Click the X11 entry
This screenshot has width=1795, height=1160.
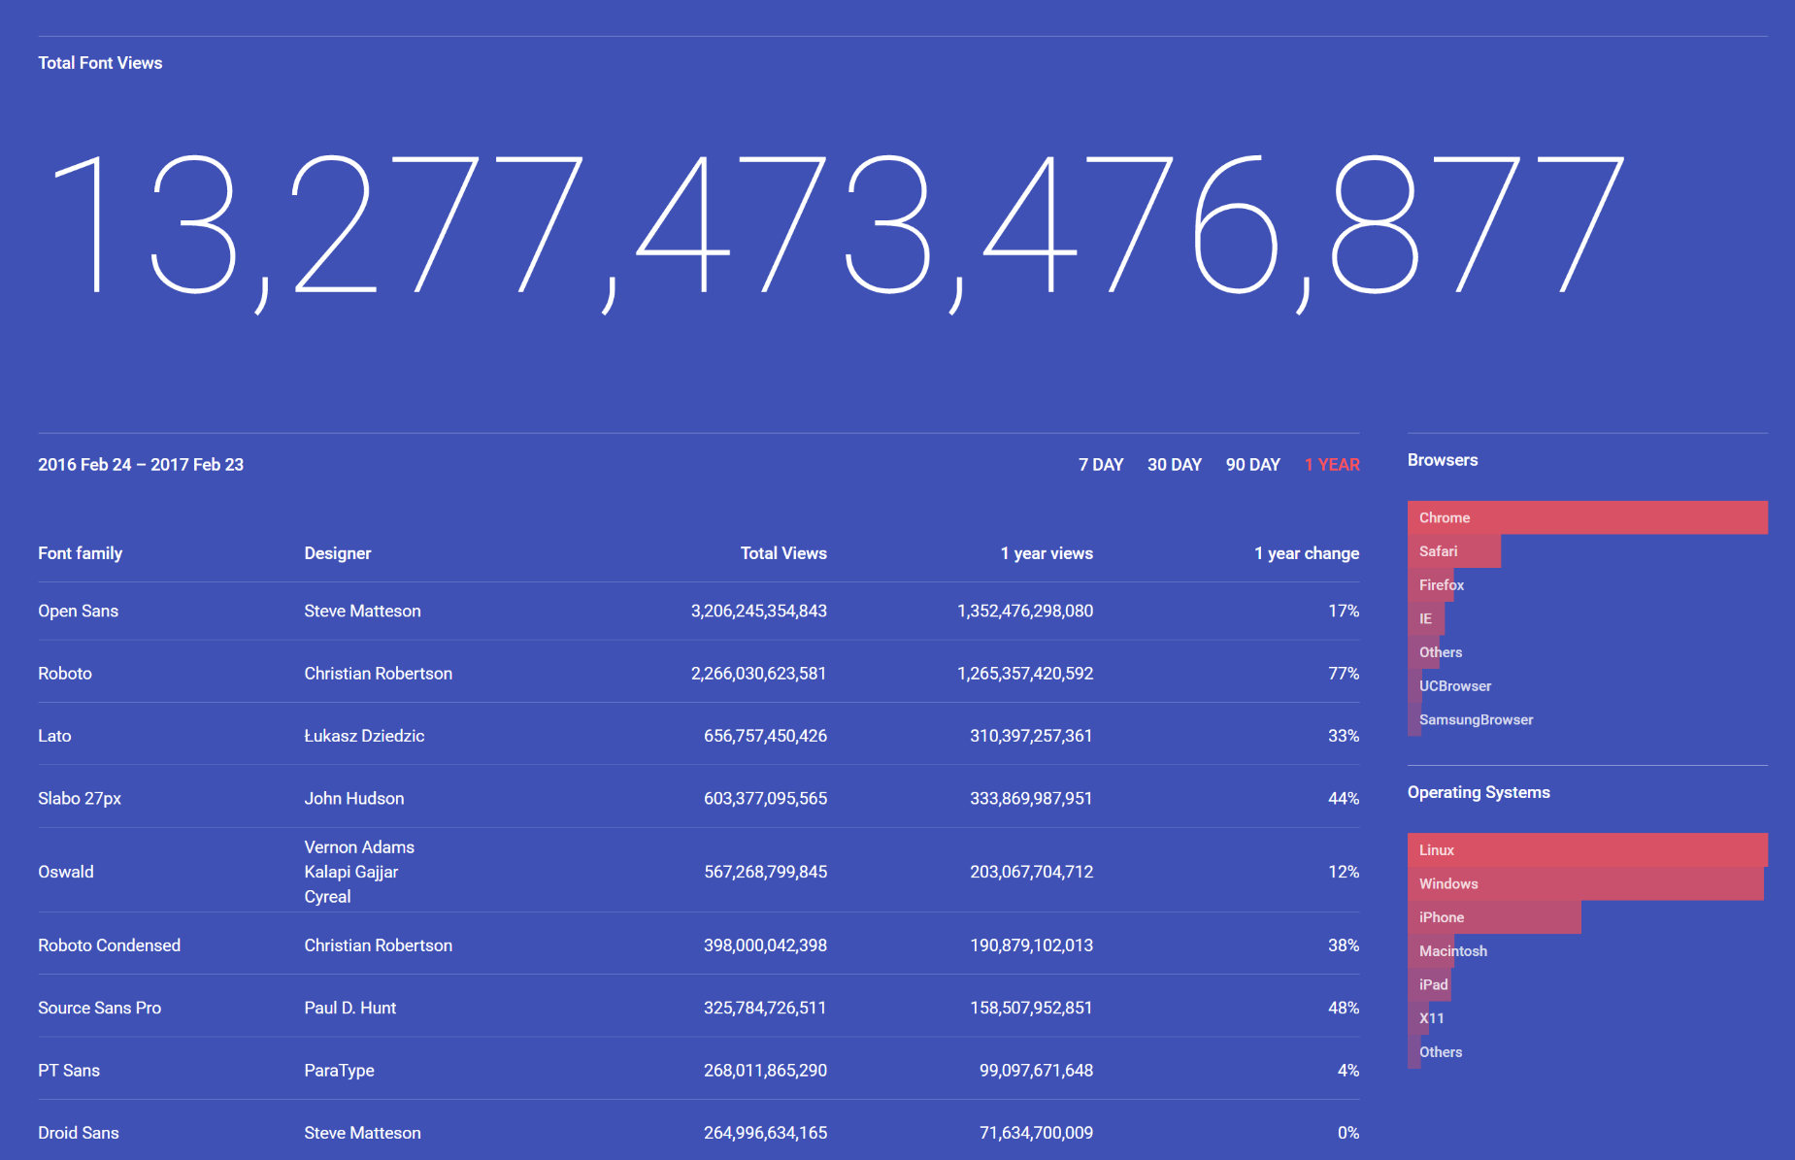coord(1432,1018)
